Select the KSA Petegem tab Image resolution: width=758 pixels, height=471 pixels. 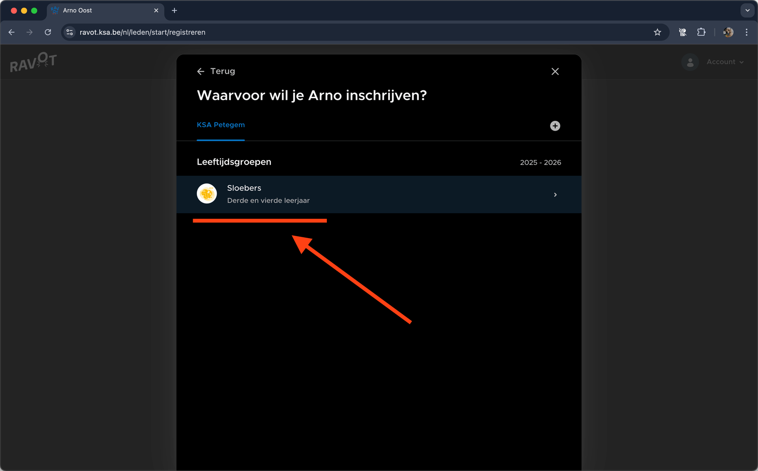[x=221, y=125]
